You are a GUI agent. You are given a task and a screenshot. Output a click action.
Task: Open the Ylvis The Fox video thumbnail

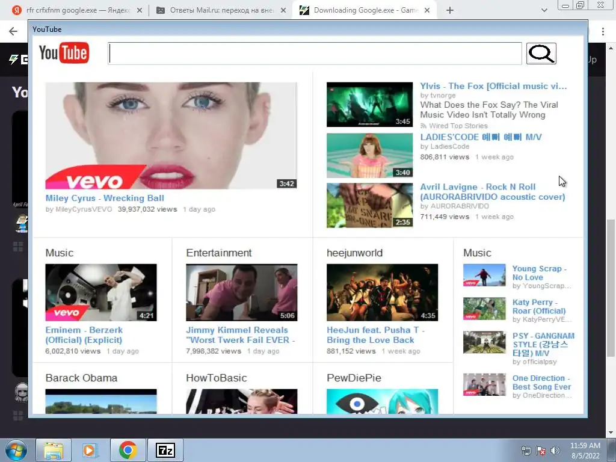click(x=370, y=105)
